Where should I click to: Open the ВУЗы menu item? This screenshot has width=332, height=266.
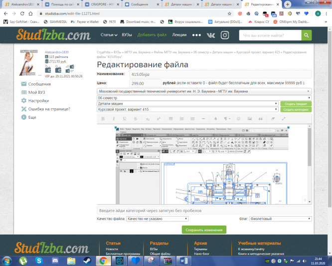click(127, 35)
